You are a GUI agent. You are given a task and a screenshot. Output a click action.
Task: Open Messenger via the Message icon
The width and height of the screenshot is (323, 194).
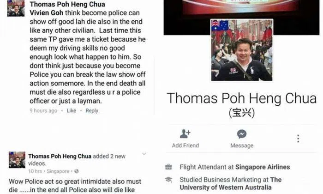242,134
